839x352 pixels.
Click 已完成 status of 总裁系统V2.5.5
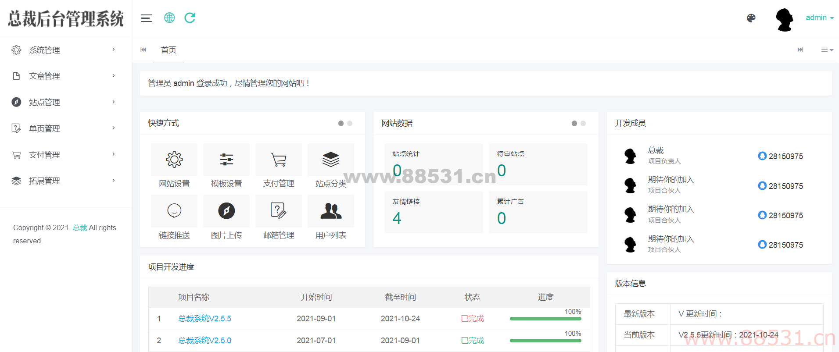[x=472, y=319]
